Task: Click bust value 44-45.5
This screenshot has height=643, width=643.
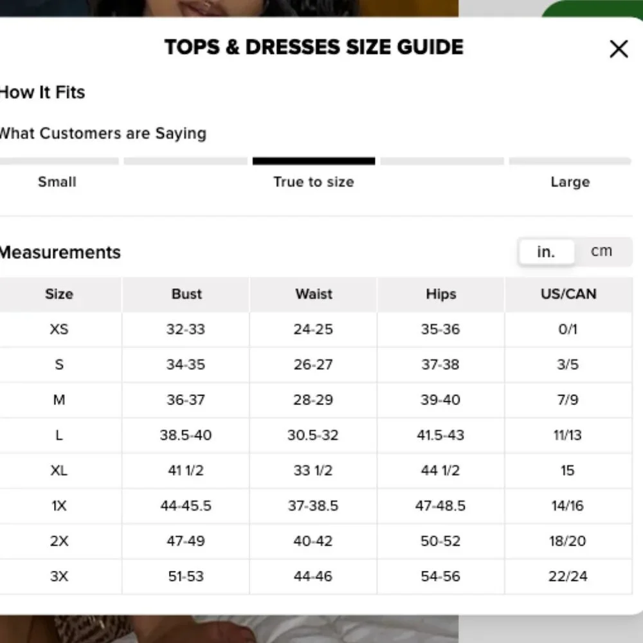Action: click(x=186, y=505)
